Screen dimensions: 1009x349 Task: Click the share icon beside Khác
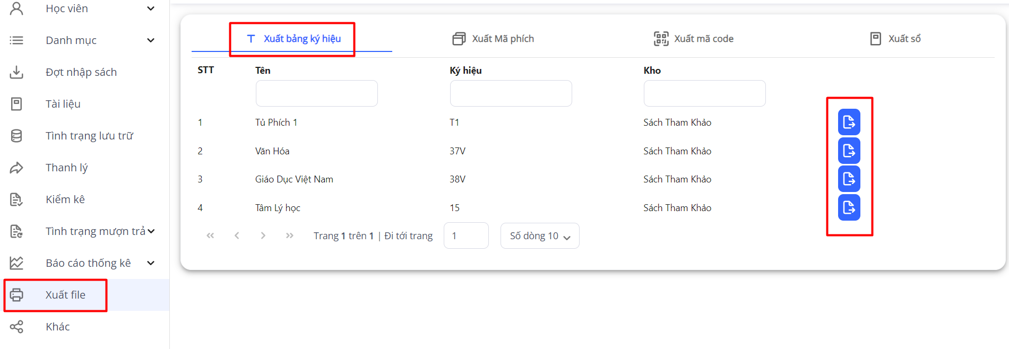(16, 327)
